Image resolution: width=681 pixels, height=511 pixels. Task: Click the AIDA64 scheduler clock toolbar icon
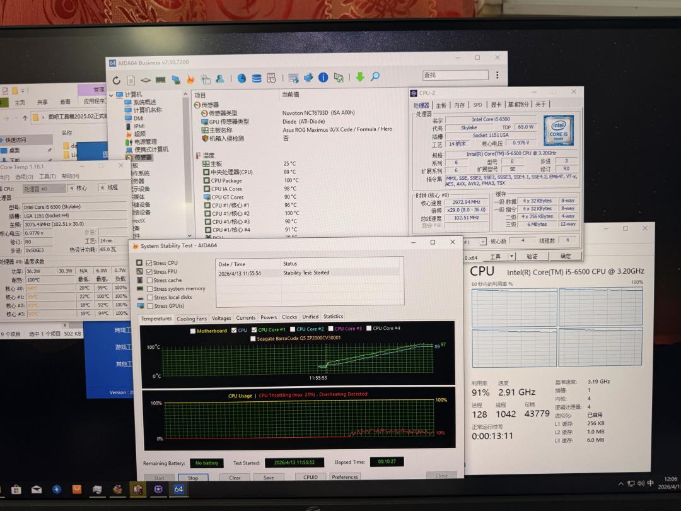click(271, 78)
